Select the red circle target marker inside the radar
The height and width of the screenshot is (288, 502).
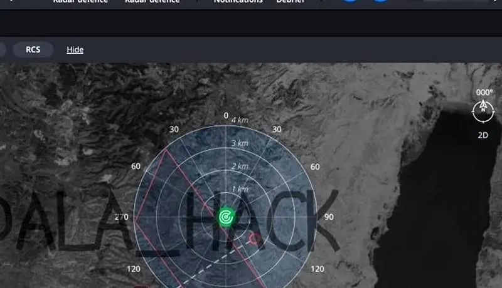[254, 239]
